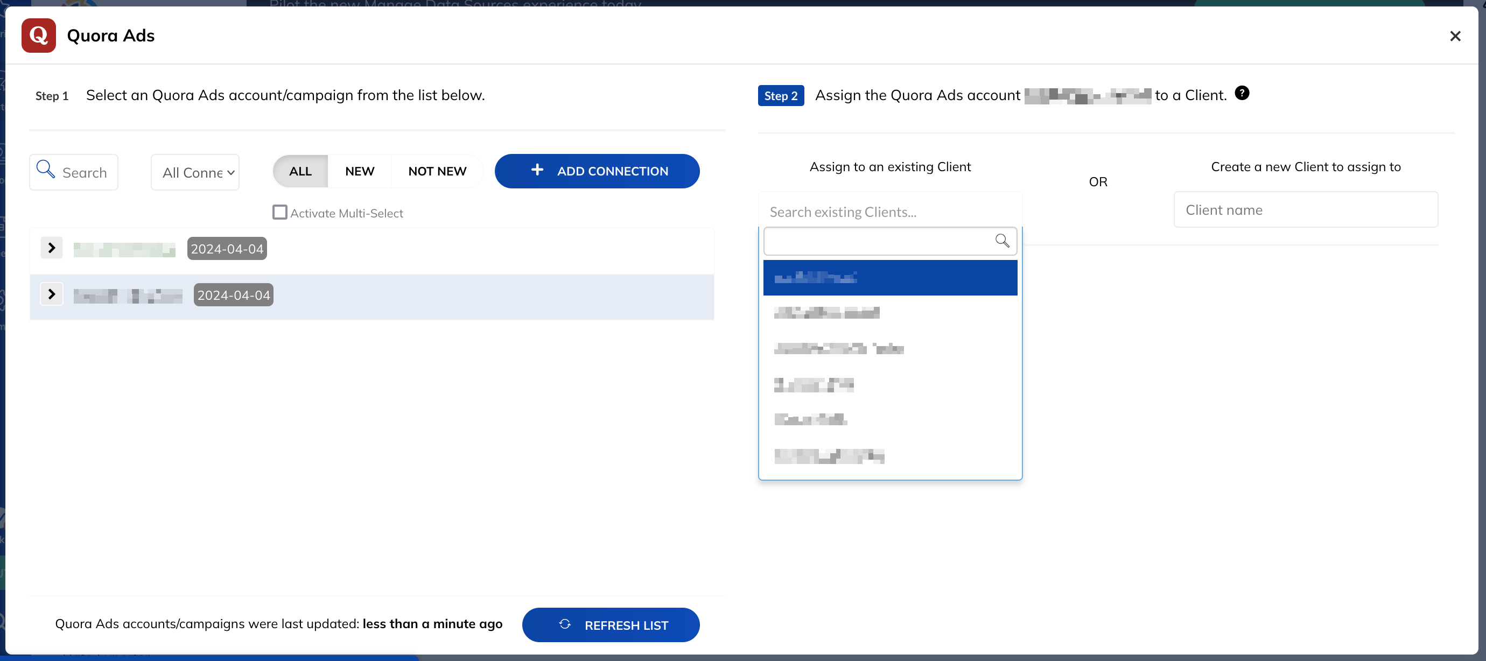Select the second client option in list
The height and width of the screenshot is (661, 1486).
pos(890,313)
